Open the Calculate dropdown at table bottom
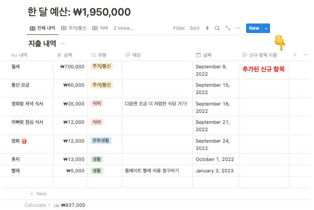Image resolution: width=314 pixels, height=210 pixels. tap(38, 205)
